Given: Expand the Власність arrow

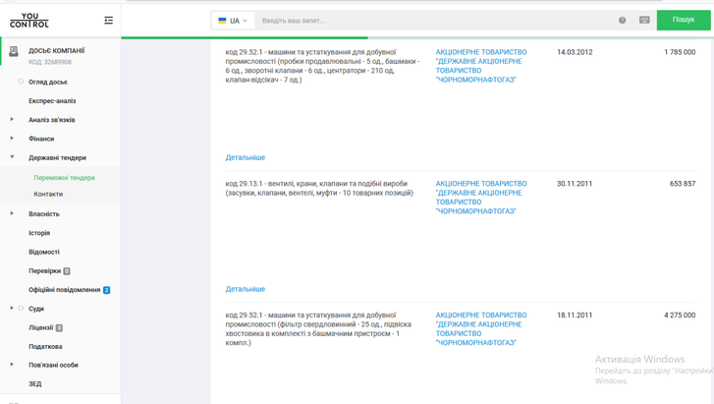Looking at the screenshot, I should pos(12,213).
